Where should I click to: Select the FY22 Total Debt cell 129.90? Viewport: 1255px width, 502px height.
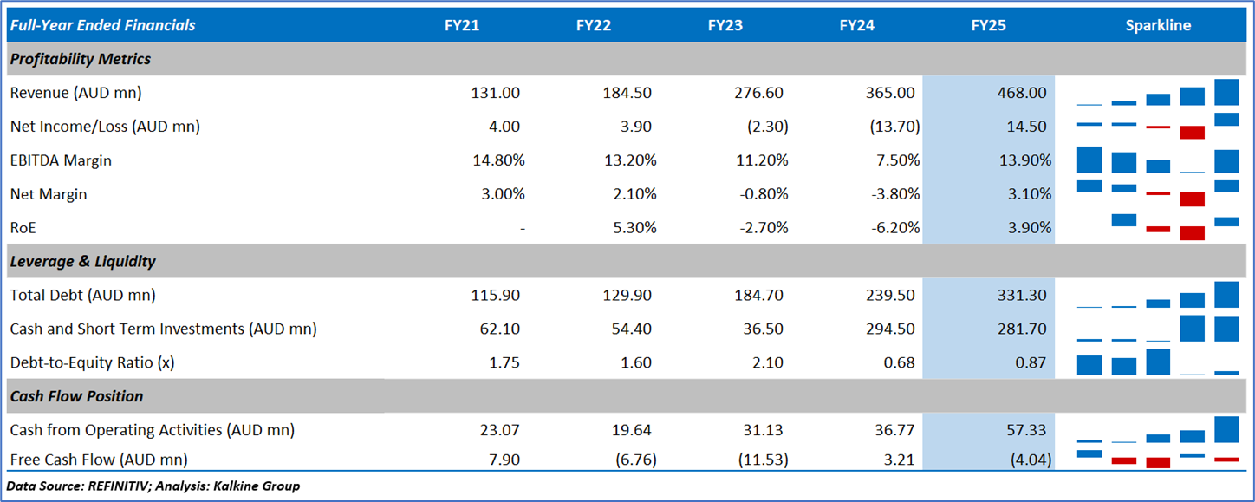628,296
